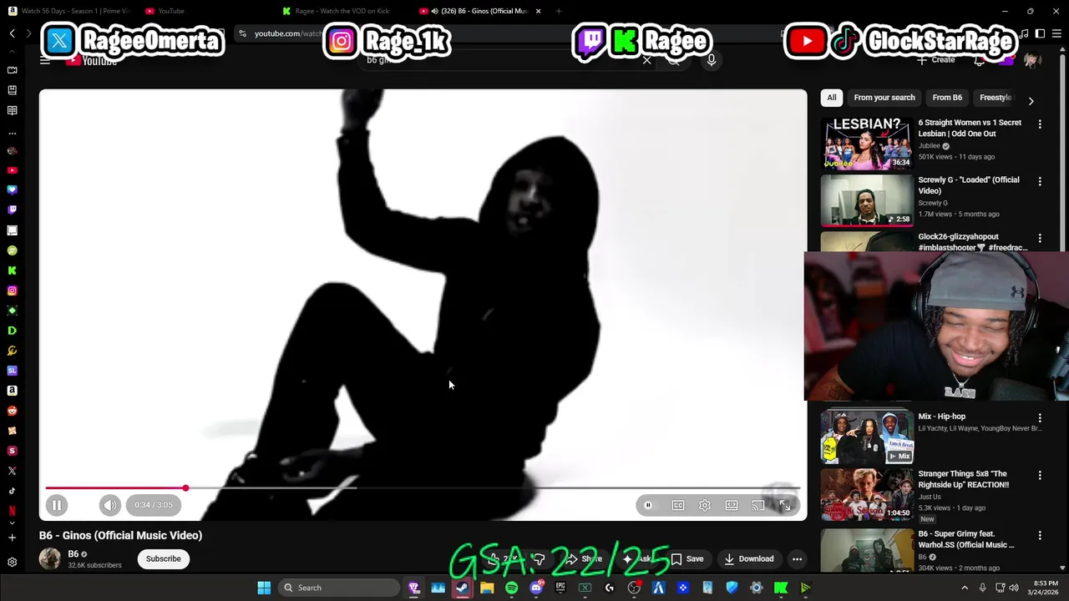Open the Windows Start menu
The height and width of the screenshot is (601, 1069).
coord(264,588)
